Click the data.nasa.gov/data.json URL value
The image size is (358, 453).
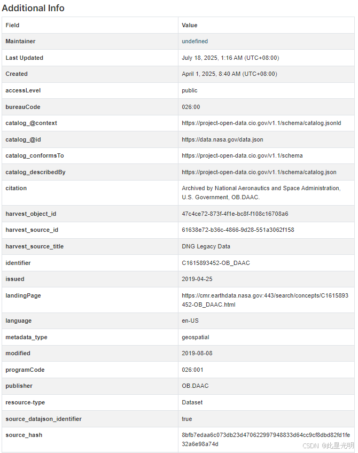click(222, 139)
